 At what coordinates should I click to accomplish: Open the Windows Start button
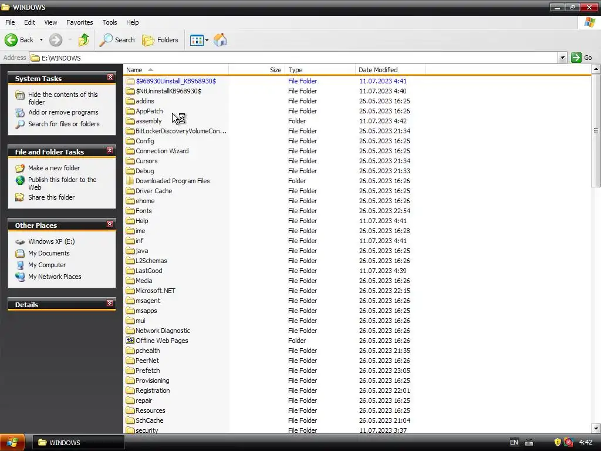pos(12,443)
